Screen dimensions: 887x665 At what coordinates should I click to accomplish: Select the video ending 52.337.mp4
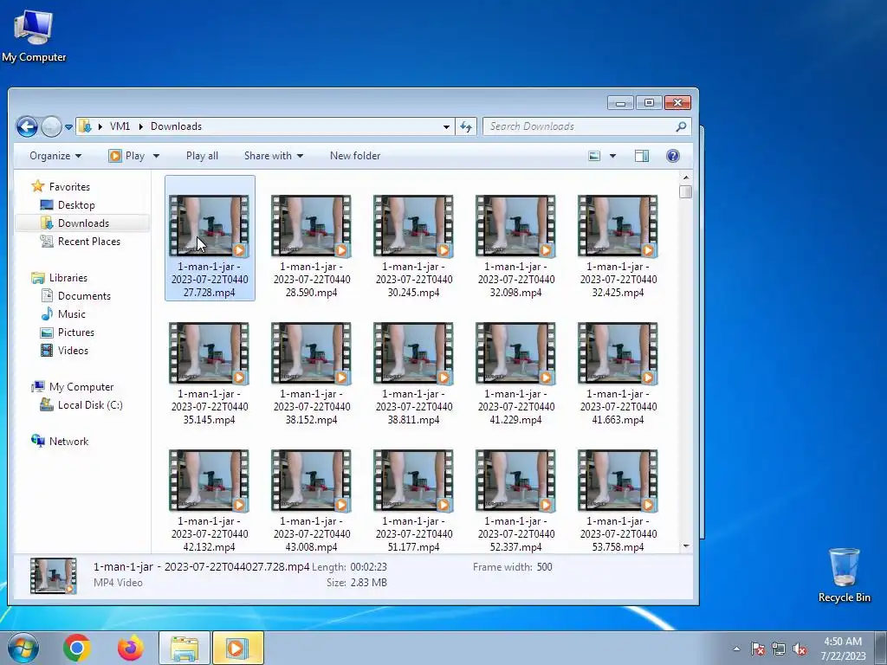(x=515, y=500)
